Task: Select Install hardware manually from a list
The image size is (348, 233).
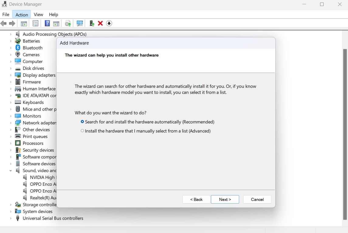Action: 82,131
